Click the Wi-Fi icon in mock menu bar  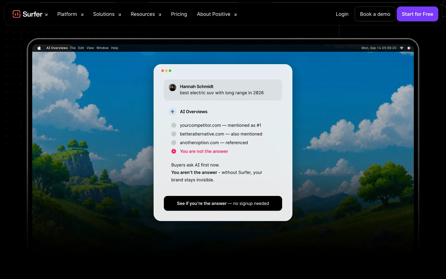point(402,48)
